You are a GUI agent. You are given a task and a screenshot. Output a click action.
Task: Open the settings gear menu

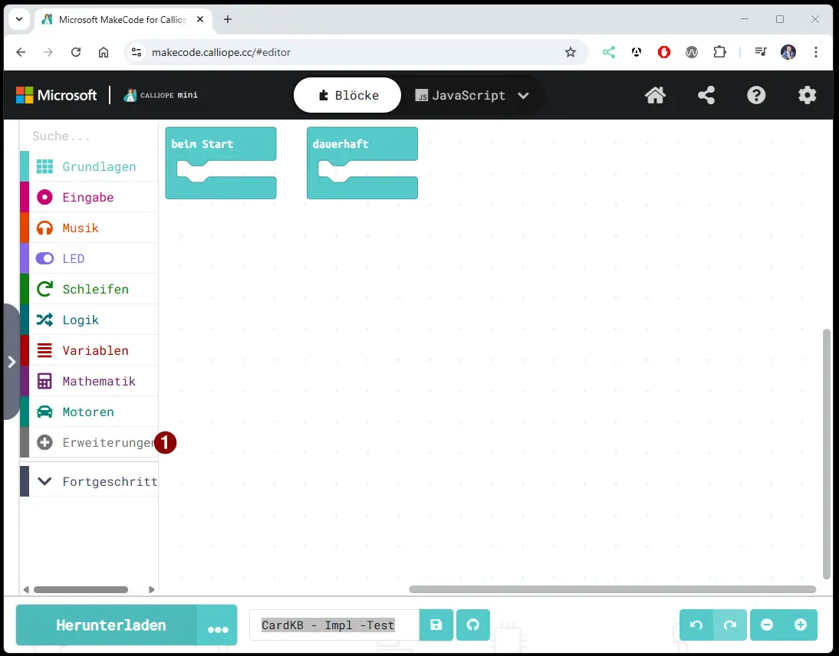807,95
